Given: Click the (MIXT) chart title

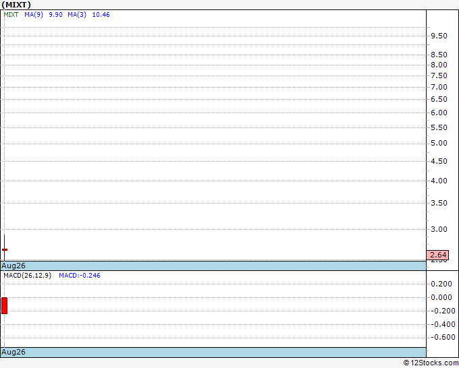Looking at the screenshot, I should (16, 5).
